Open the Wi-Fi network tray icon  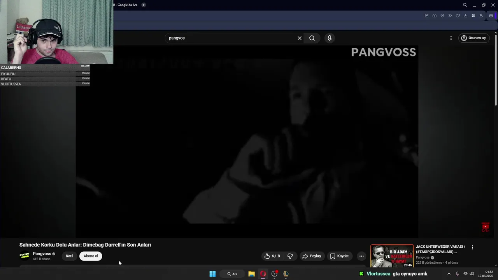465,274
